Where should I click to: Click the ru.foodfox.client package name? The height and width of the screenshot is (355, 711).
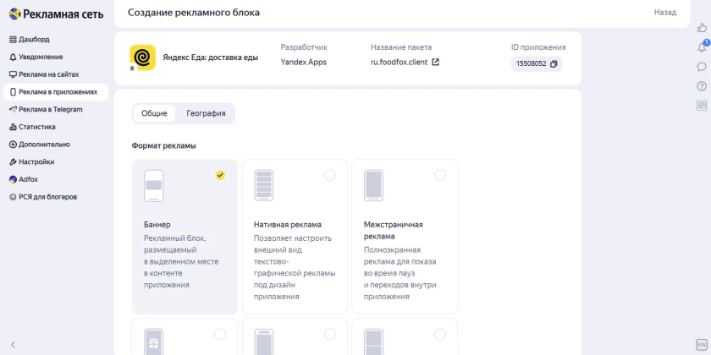pyautogui.click(x=399, y=62)
